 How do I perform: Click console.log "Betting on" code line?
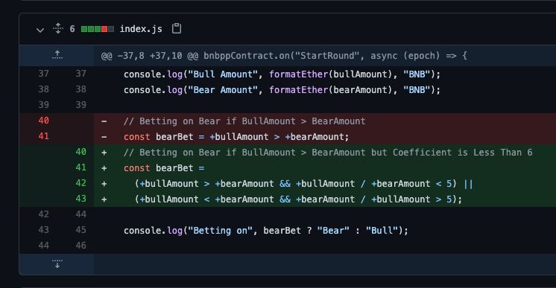(266, 230)
